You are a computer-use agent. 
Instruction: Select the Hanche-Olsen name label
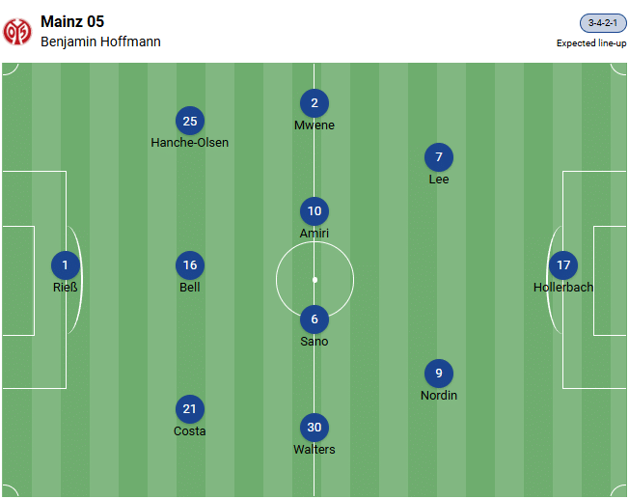coord(190,143)
